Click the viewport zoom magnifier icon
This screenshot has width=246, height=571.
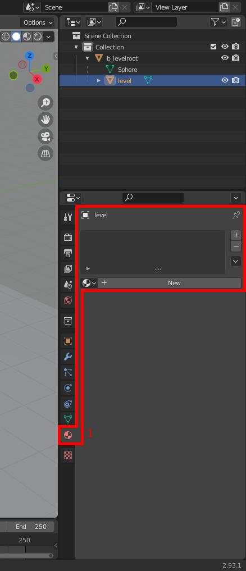45,103
